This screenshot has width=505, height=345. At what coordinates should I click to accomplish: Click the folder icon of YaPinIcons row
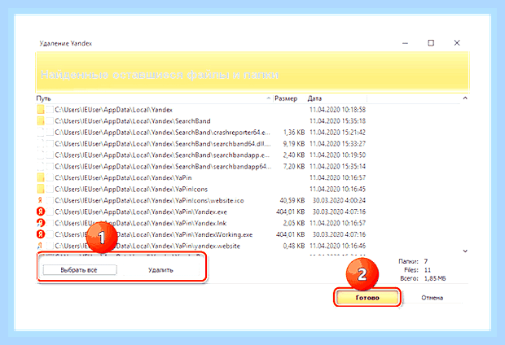point(41,189)
